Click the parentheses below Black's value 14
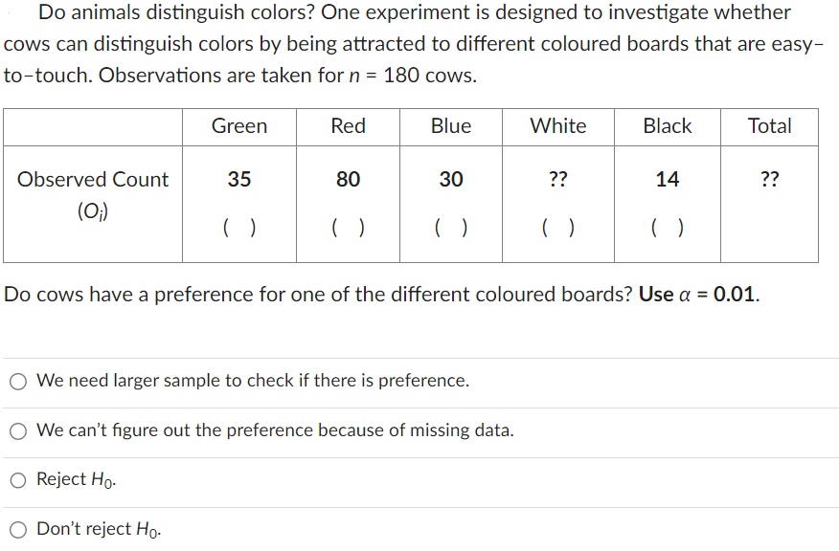This screenshot has width=839, height=551. (x=667, y=228)
